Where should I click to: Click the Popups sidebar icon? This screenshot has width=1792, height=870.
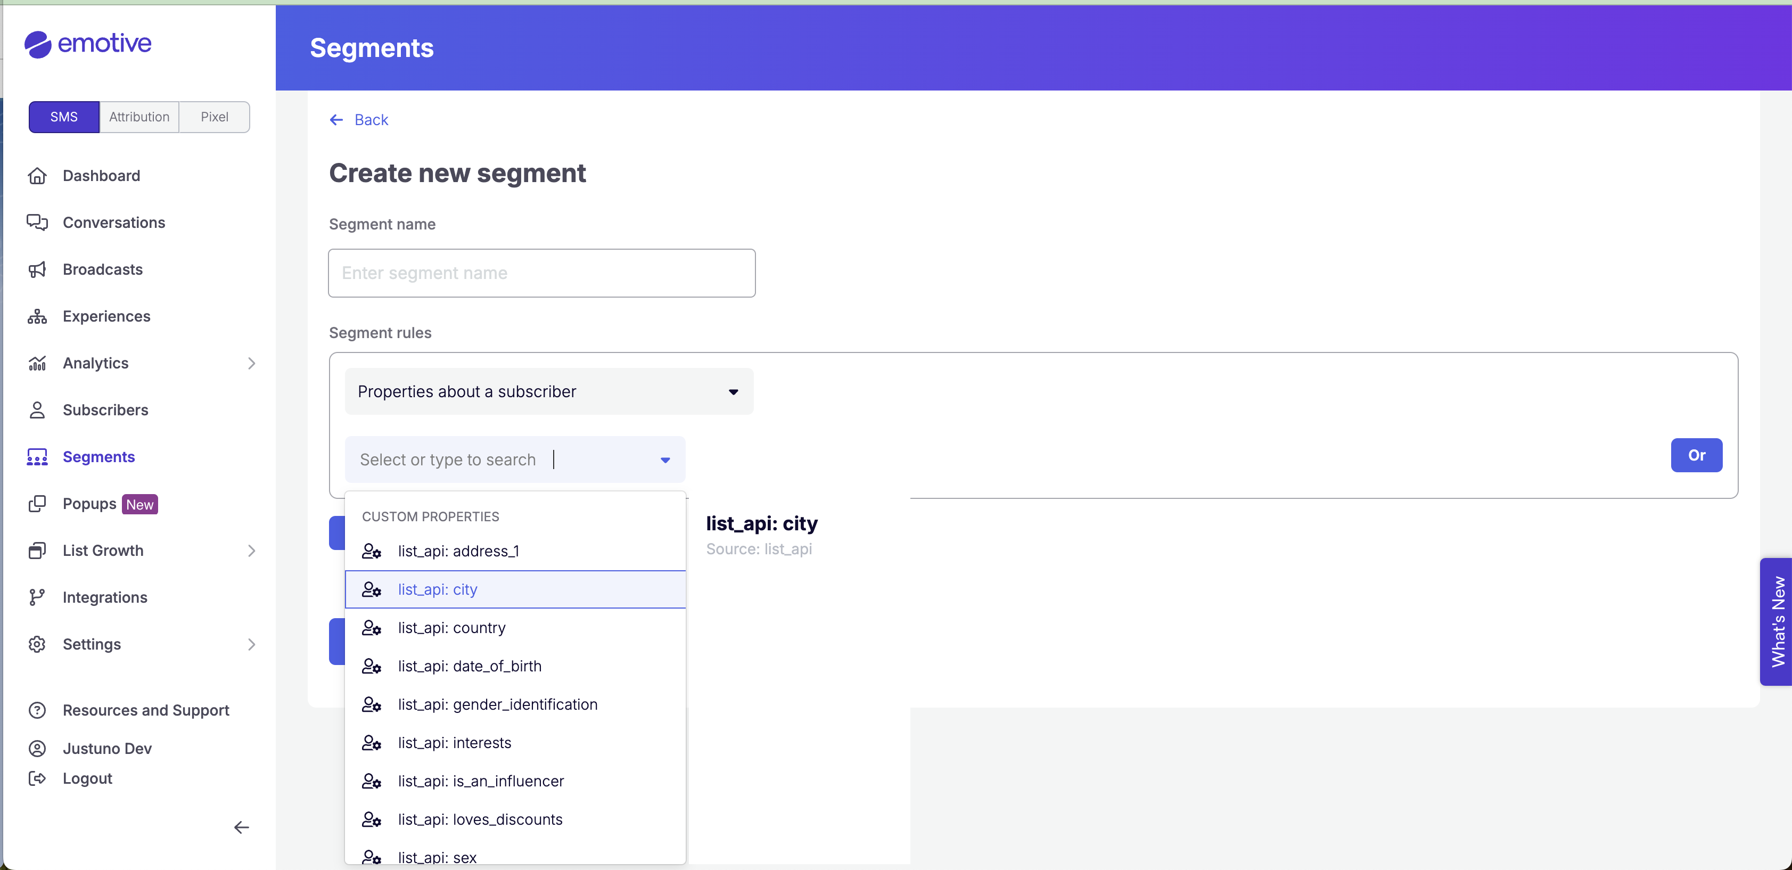pos(37,504)
